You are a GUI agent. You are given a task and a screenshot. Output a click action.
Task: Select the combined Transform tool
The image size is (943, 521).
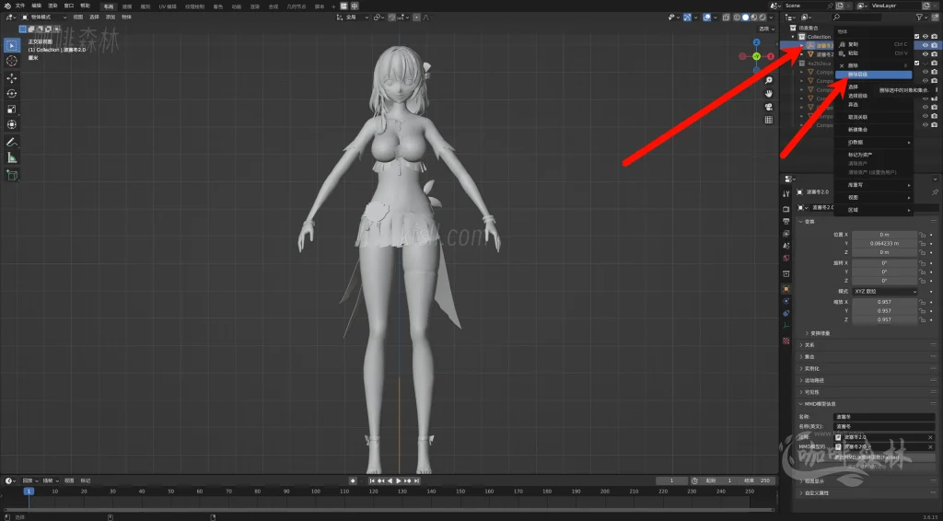point(11,124)
